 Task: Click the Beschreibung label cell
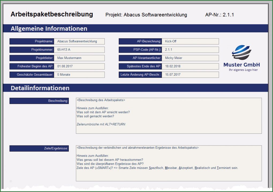point(39,101)
